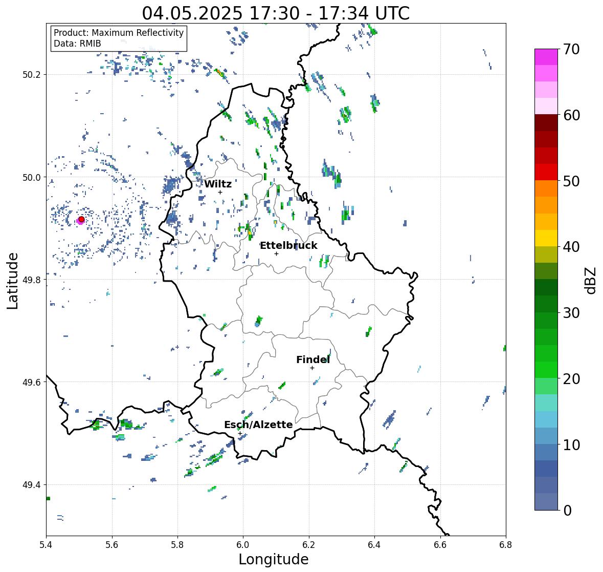Click the 6.2 longitude tick label
Viewport: 603px width, 572px height.
click(309, 545)
